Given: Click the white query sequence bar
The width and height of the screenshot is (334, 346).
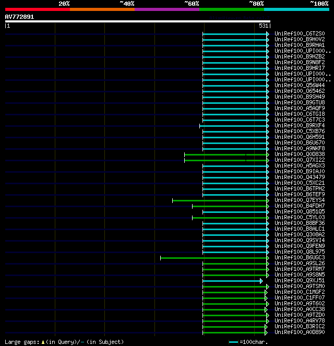Looking at the screenshot, I should [138, 21].
